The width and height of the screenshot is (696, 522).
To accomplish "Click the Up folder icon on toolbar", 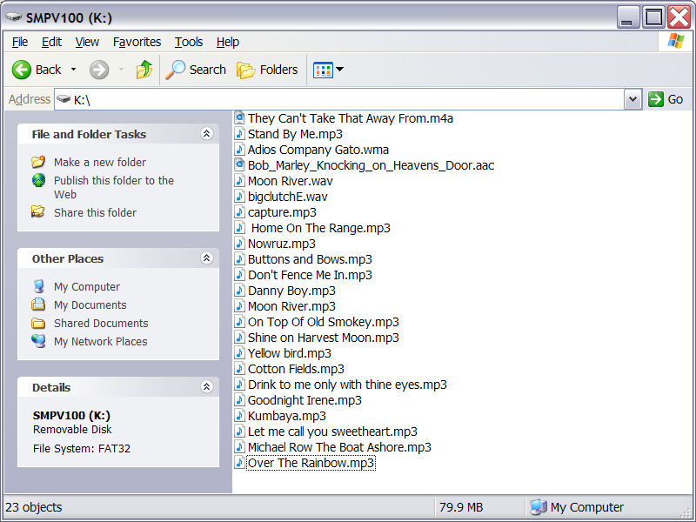I will [x=144, y=70].
